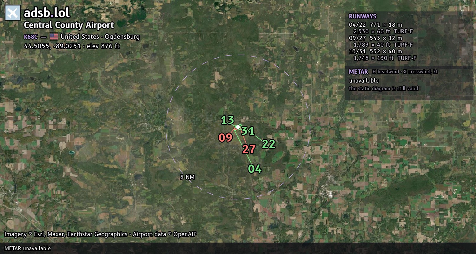Select runway 09 label on map

[225, 138]
